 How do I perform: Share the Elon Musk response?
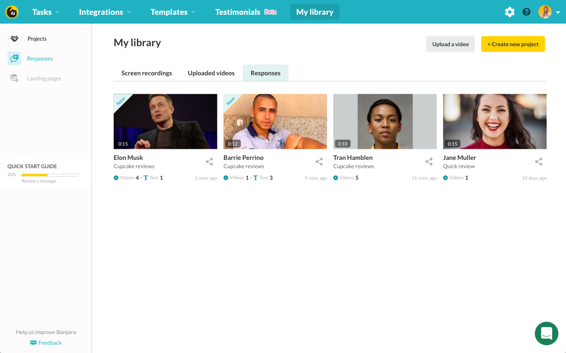click(209, 162)
